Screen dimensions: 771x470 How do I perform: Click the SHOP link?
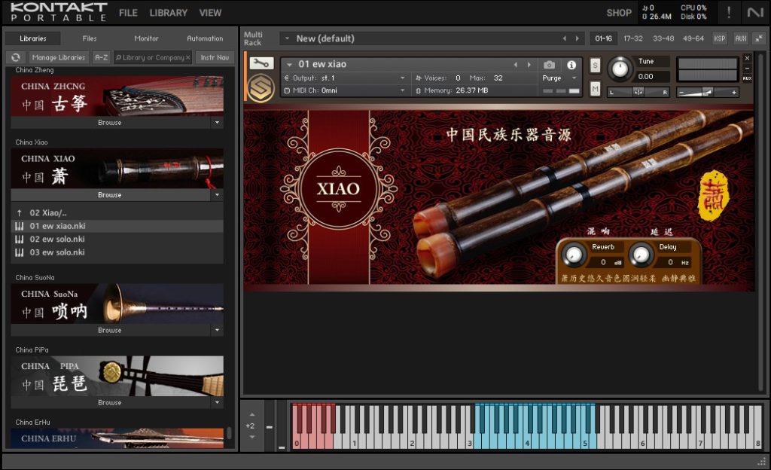pos(619,13)
